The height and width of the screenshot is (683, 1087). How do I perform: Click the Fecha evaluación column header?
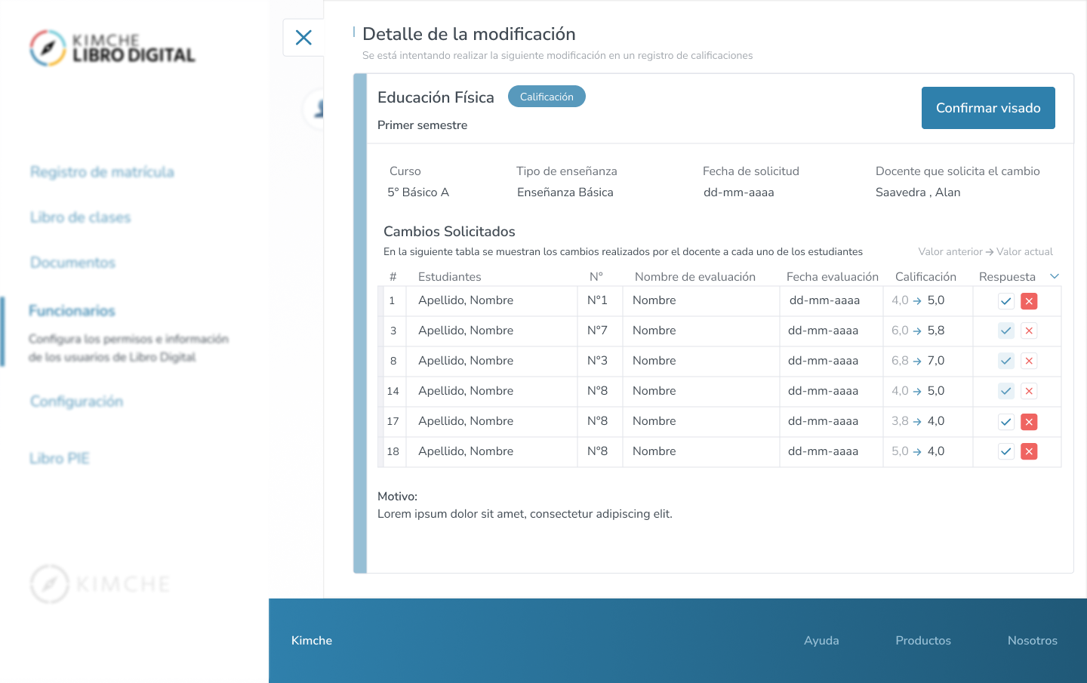pos(833,277)
